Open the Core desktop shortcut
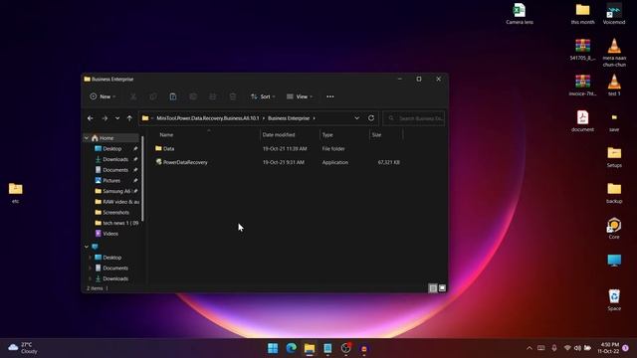The width and height of the screenshot is (637, 358). pyautogui.click(x=614, y=228)
